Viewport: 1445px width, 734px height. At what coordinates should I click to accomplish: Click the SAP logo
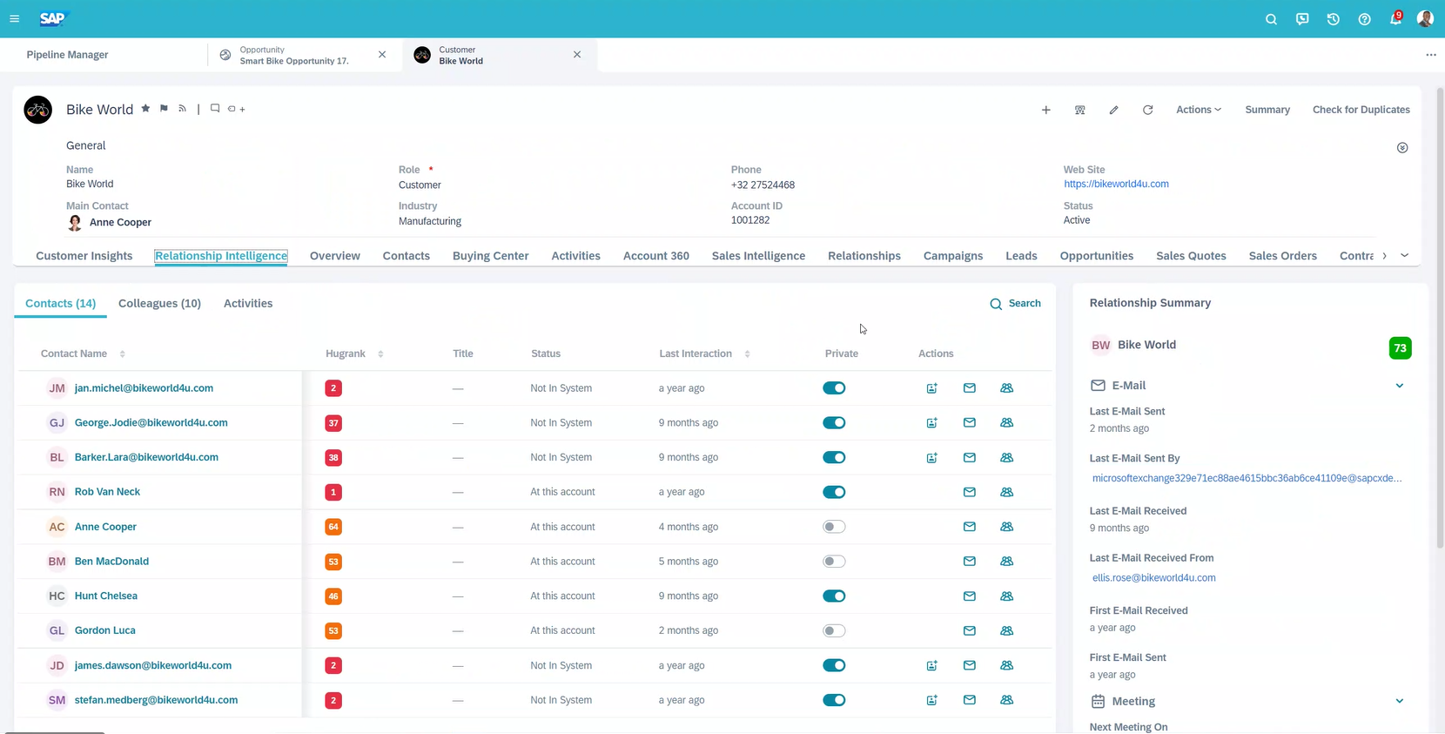(52, 18)
